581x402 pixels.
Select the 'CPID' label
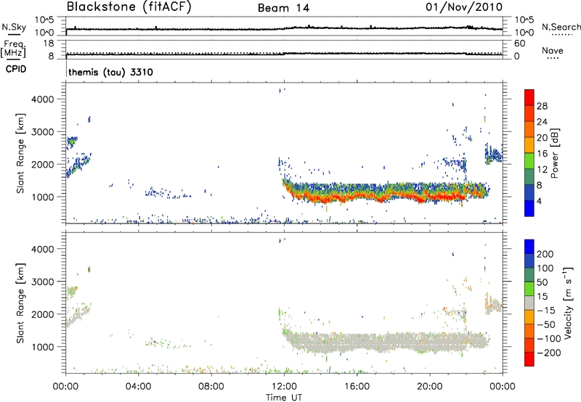tap(16, 69)
